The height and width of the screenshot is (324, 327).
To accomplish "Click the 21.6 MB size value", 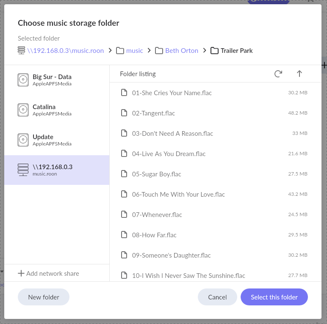I will (x=298, y=154).
